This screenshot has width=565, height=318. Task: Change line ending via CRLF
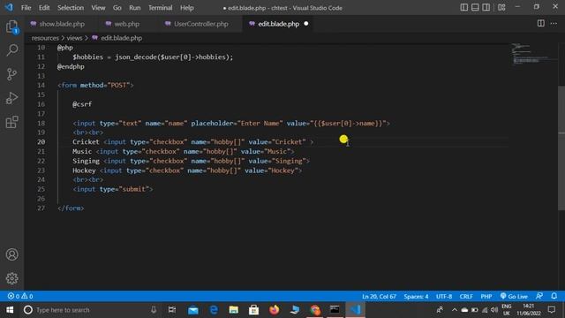click(x=466, y=296)
